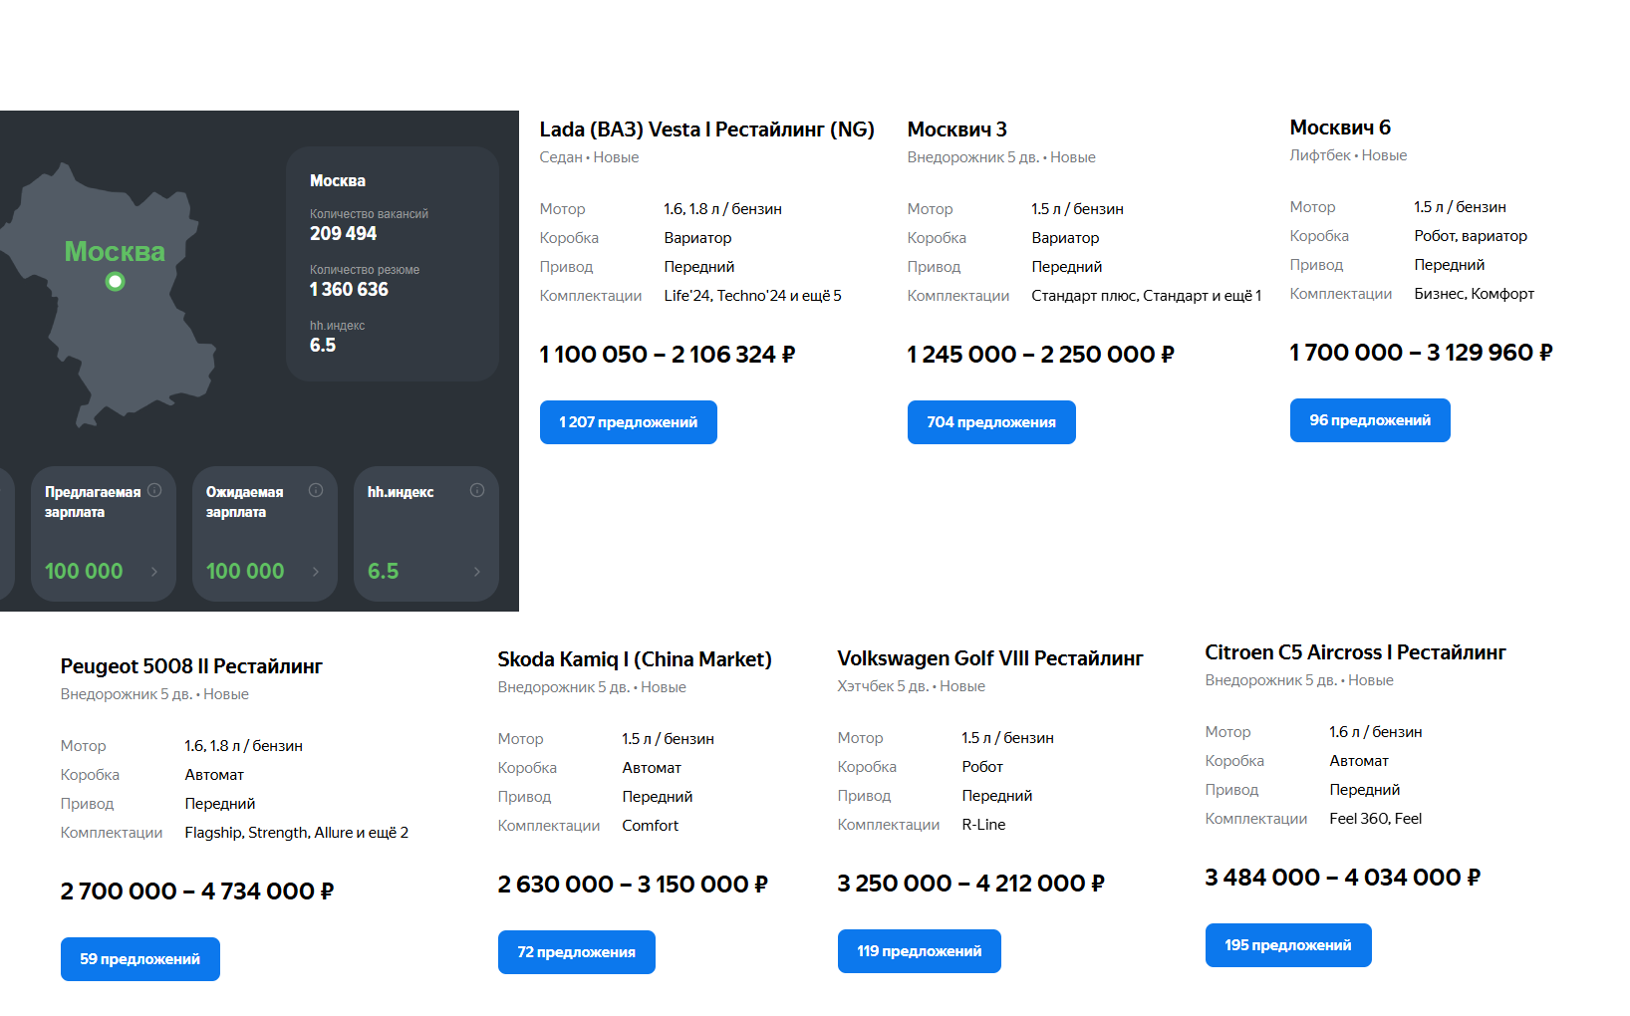Click Седан • Новые under Lada Vesta
1630x1016 pixels.
click(x=590, y=157)
